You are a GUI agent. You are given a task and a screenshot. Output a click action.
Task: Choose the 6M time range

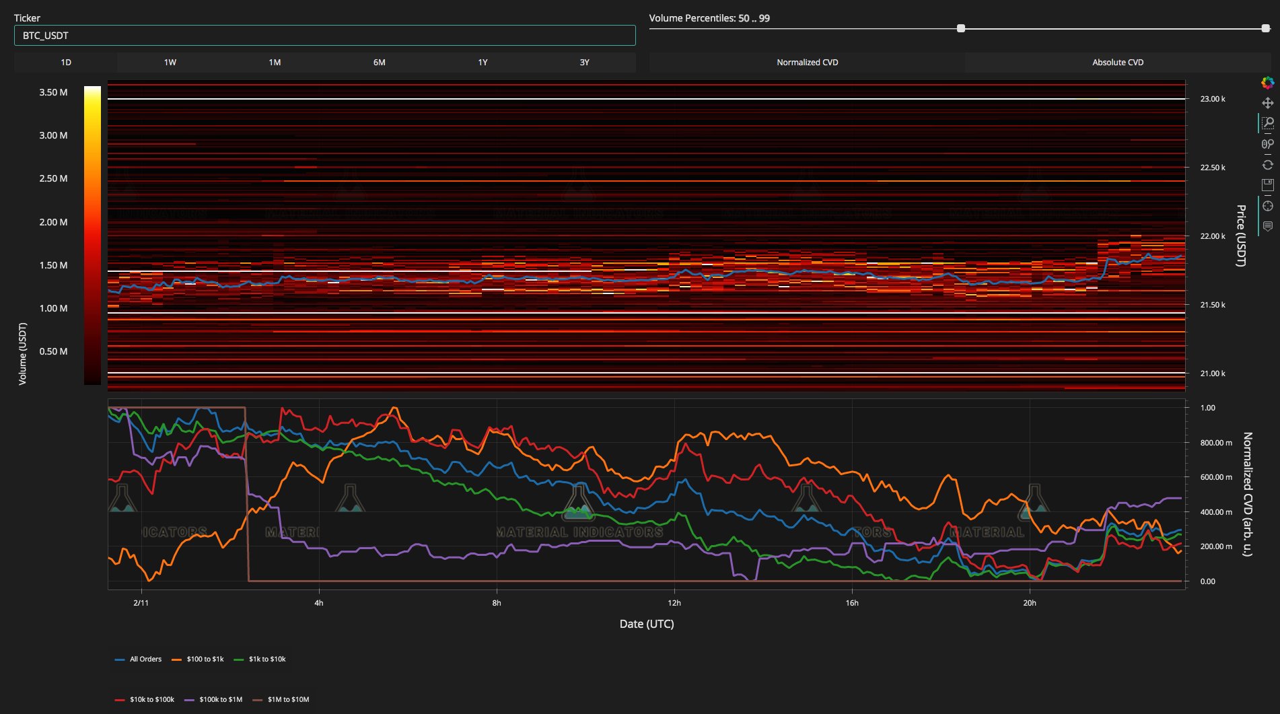pyautogui.click(x=379, y=63)
